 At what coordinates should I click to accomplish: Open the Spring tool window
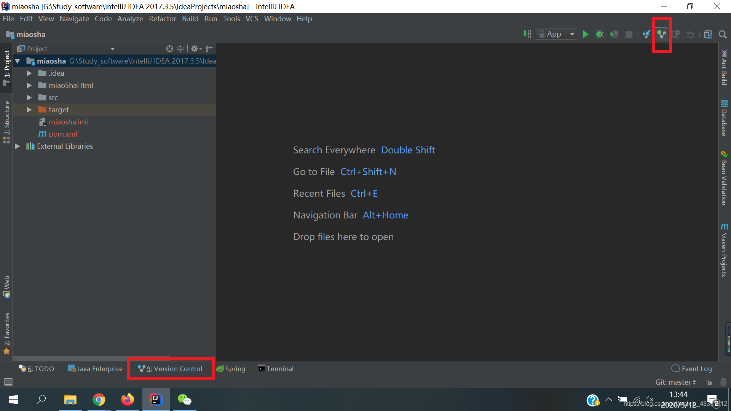pyautogui.click(x=231, y=368)
